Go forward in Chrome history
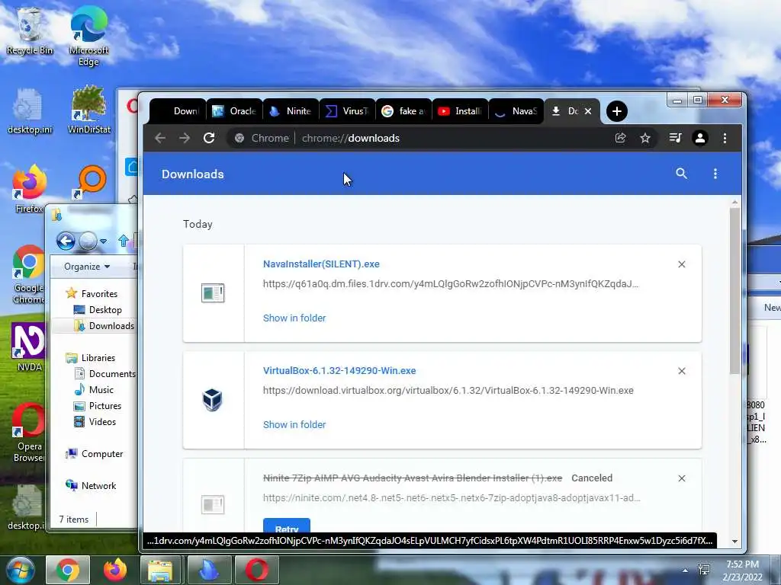Image resolution: width=781 pixels, height=585 pixels. (185, 138)
